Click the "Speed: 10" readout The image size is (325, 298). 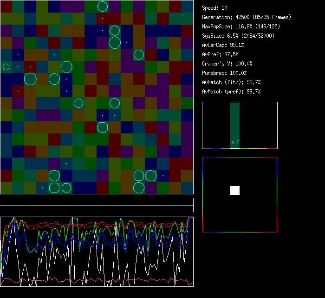click(215, 8)
